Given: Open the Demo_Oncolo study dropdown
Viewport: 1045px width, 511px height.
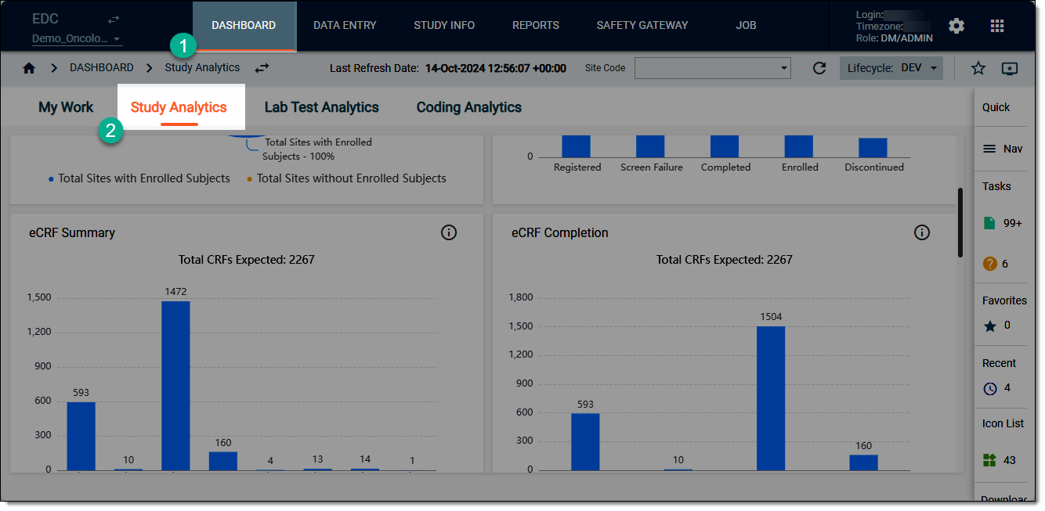Looking at the screenshot, I should point(77,39).
